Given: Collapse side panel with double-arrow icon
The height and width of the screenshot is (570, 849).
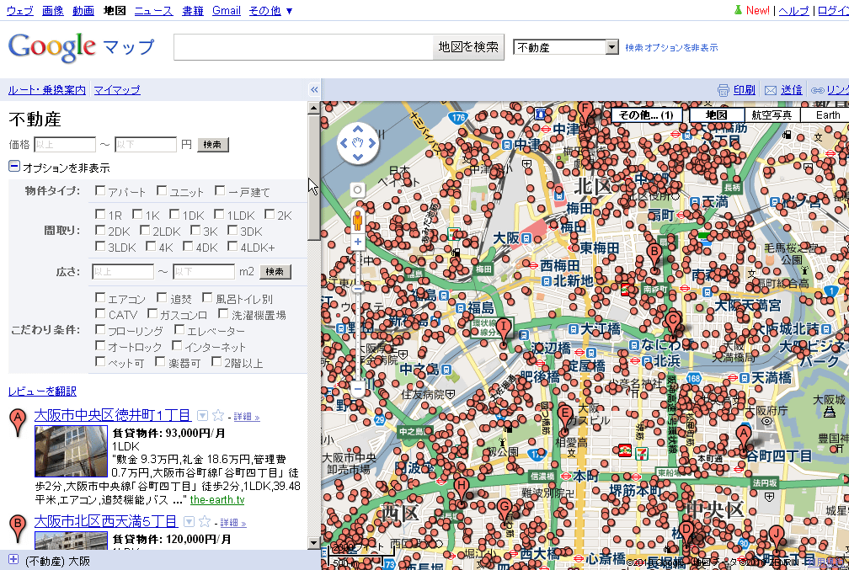Looking at the screenshot, I should pos(314,90).
